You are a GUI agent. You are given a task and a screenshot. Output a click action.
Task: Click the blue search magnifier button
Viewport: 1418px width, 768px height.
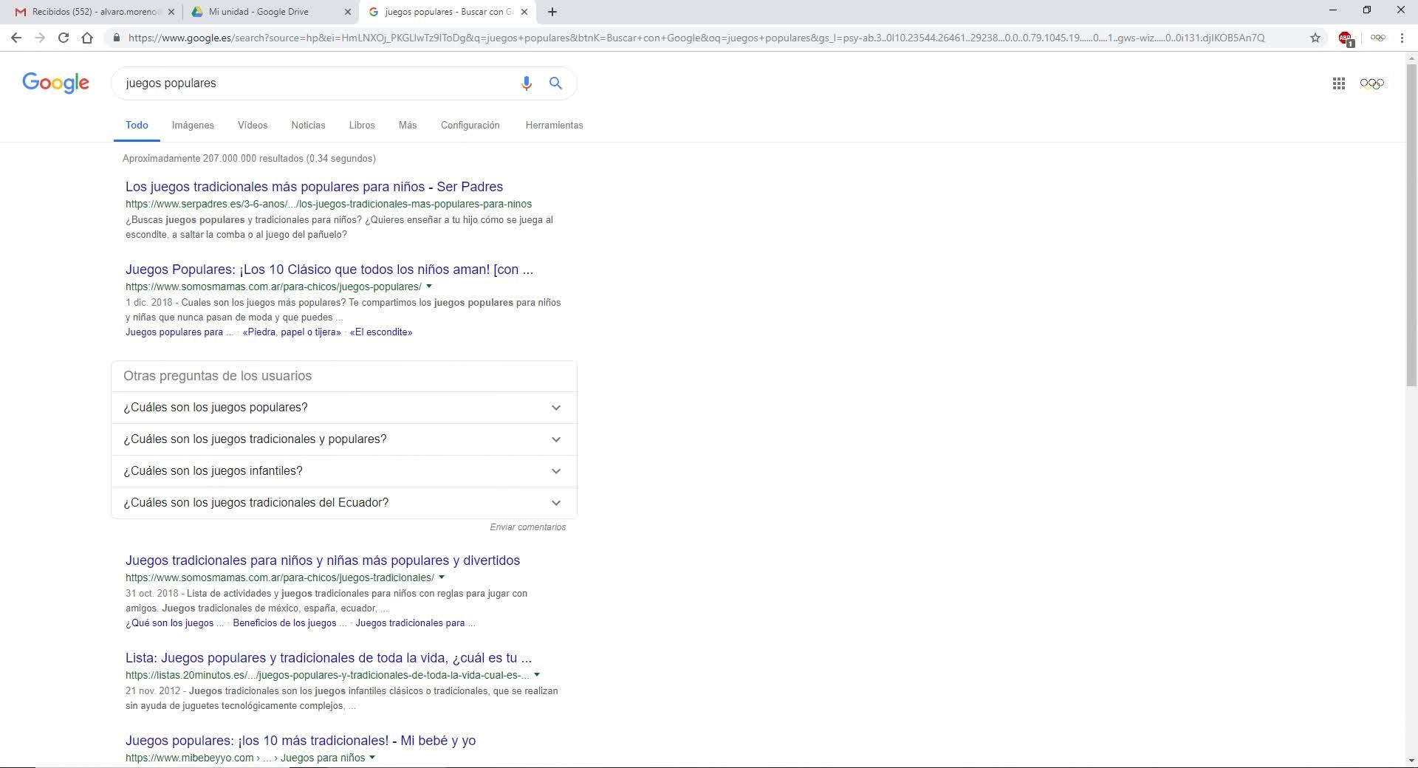coord(555,83)
